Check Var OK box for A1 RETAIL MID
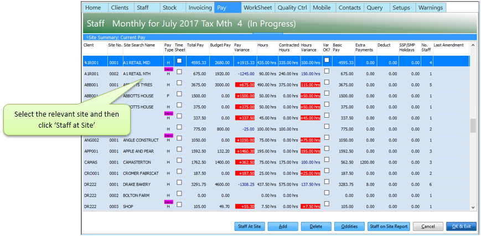This screenshot has height=236, width=481. [x=327, y=60]
